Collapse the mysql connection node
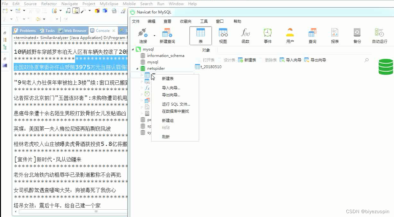Screen dimensions: 394x217 (133, 49)
